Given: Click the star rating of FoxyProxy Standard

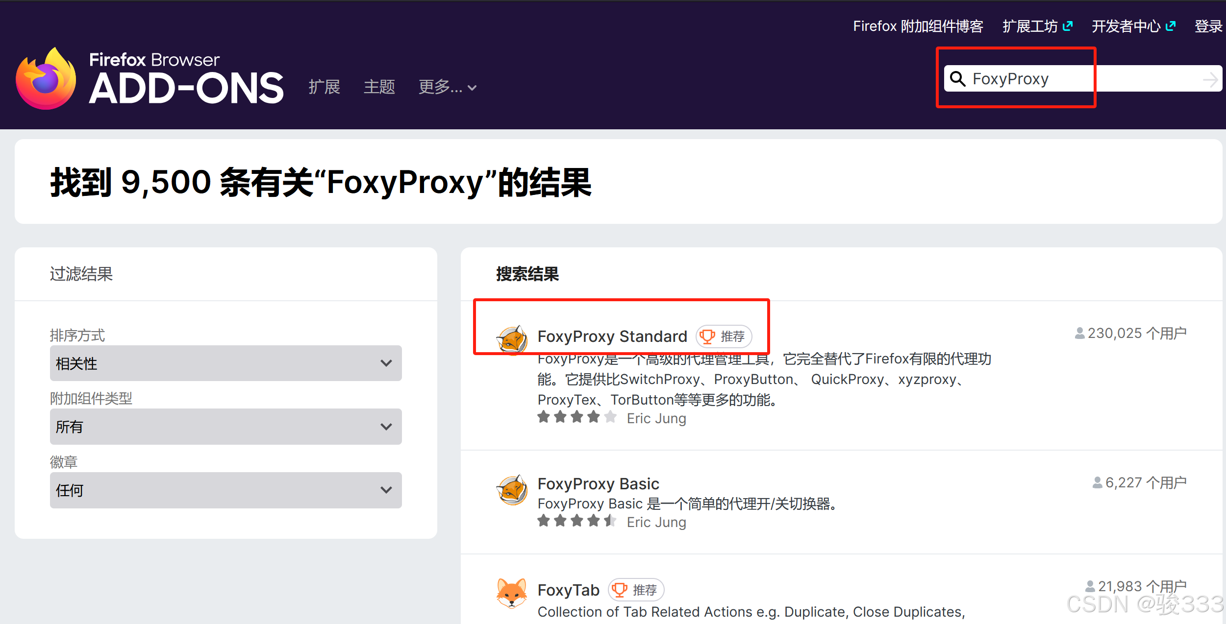Looking at the screenshot, I should [577, 417].
